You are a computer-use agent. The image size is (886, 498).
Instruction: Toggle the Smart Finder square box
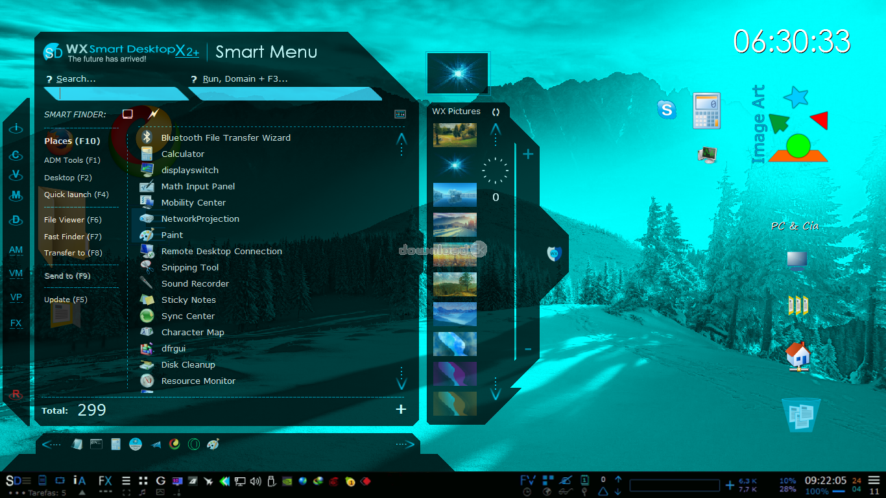(x=128, y=114)
